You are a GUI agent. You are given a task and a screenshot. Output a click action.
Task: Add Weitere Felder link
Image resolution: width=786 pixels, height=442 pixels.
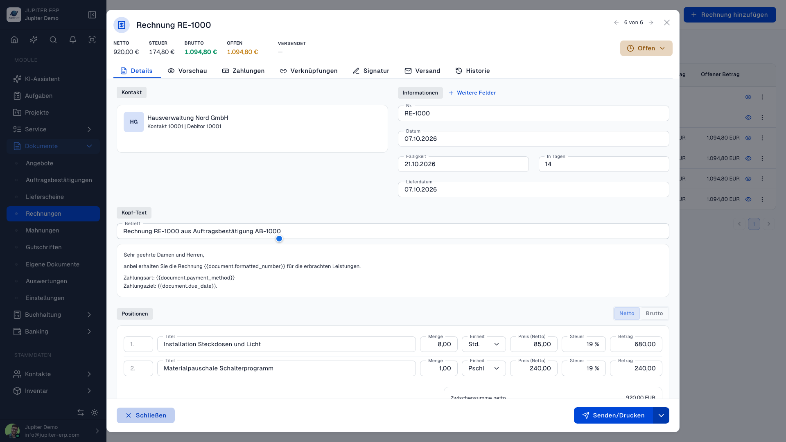472,93
